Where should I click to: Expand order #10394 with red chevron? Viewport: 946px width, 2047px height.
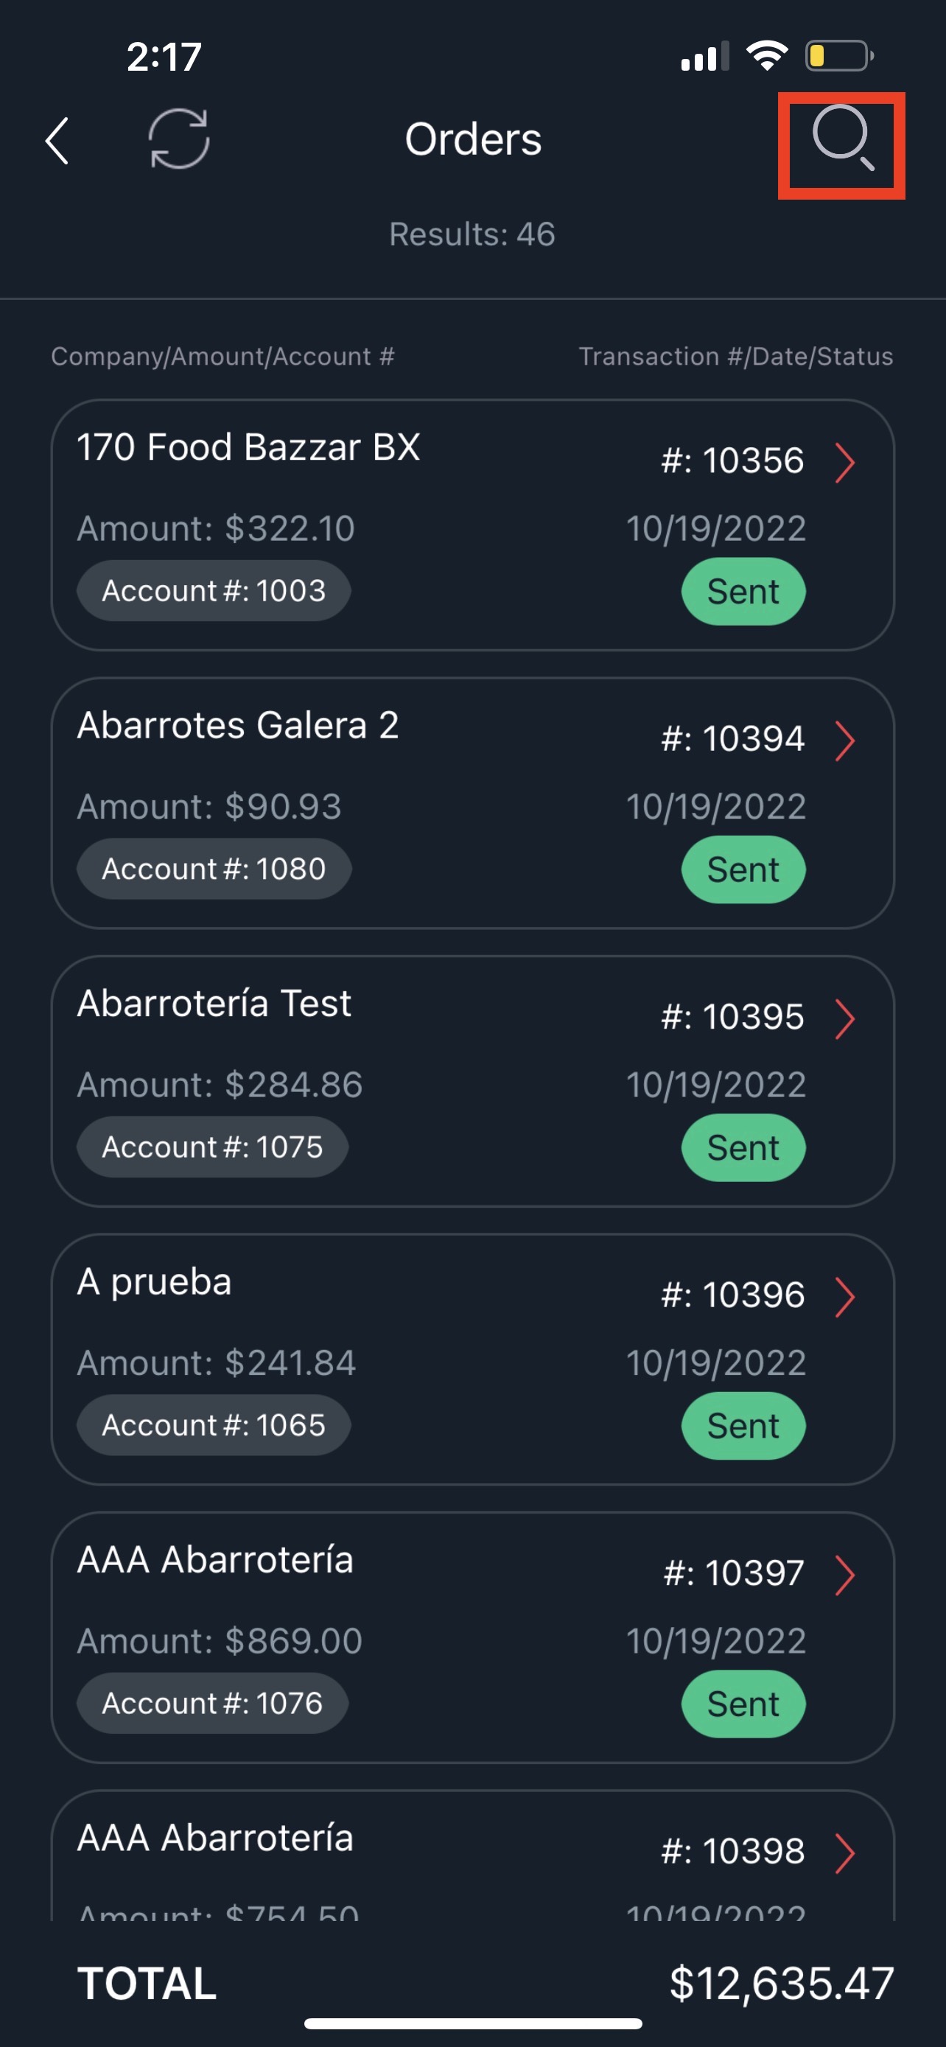point(845,741)
